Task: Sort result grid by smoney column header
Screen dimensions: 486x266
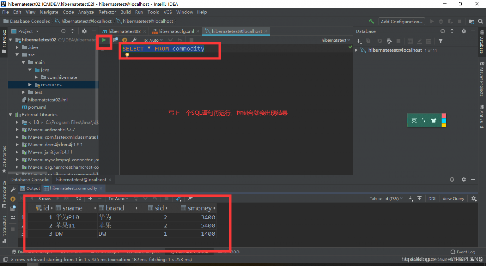Action: [x=199, y=208]
